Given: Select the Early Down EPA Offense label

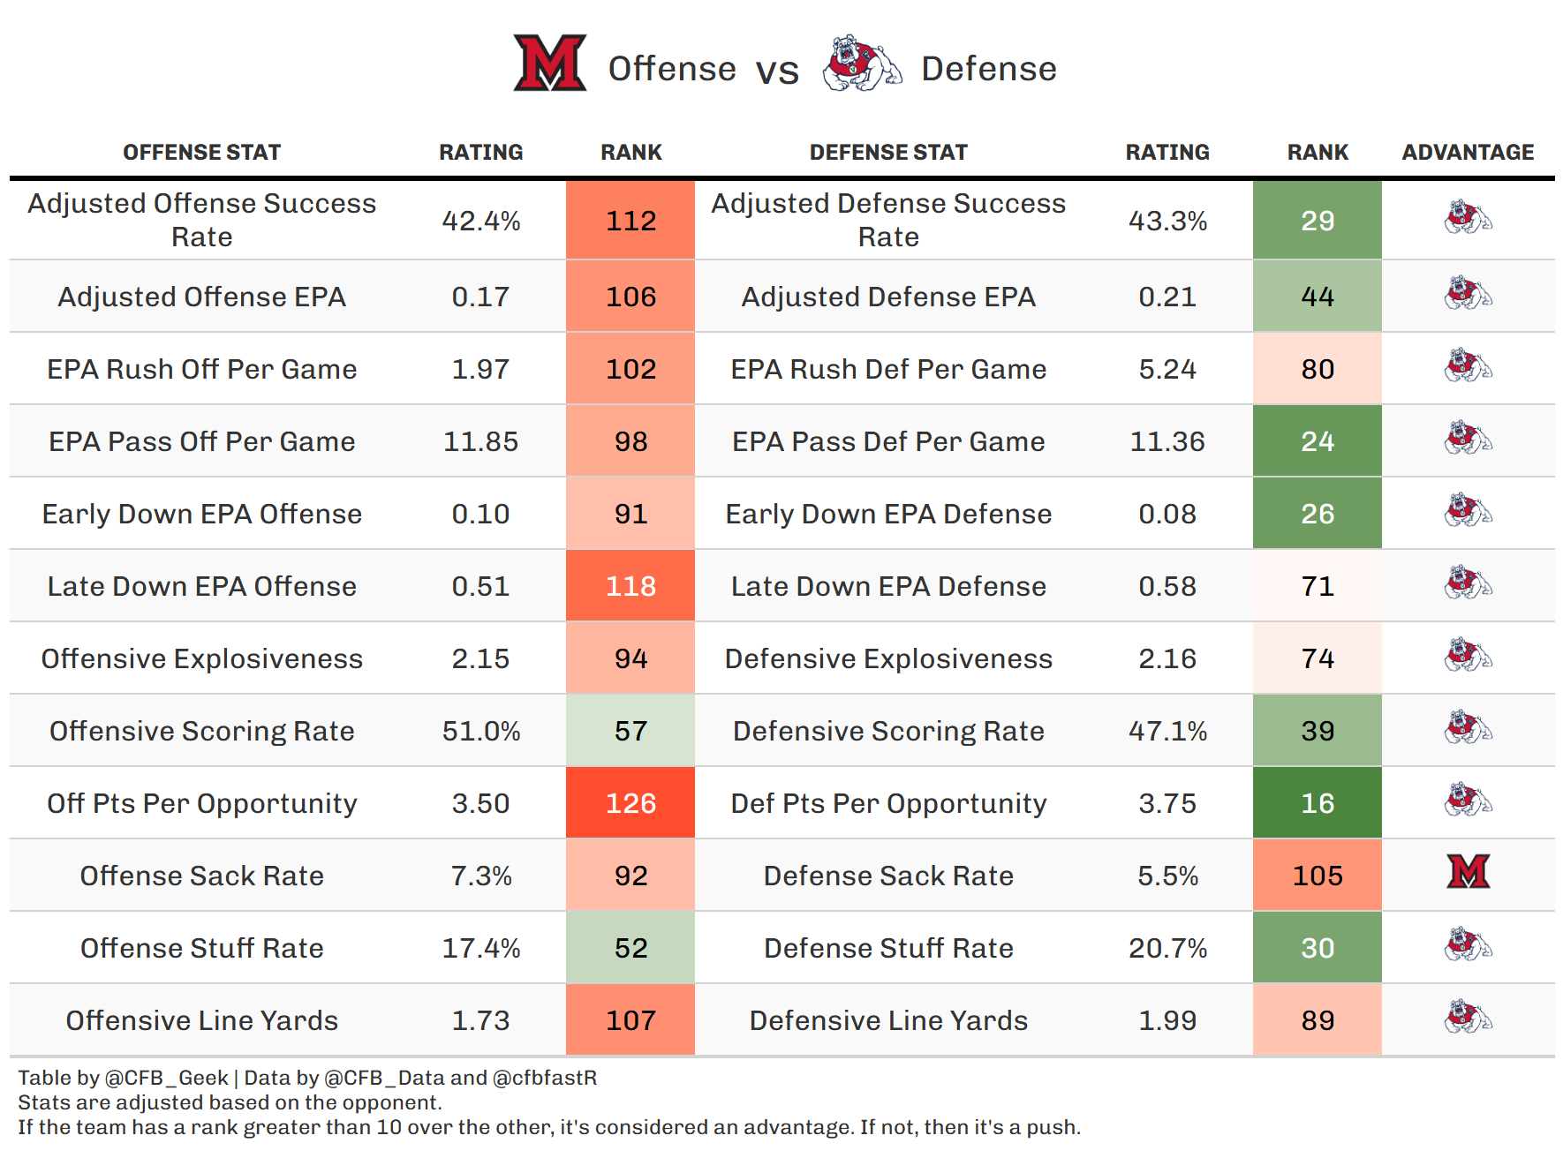Looking at the screenshot, I should point(201,514).
